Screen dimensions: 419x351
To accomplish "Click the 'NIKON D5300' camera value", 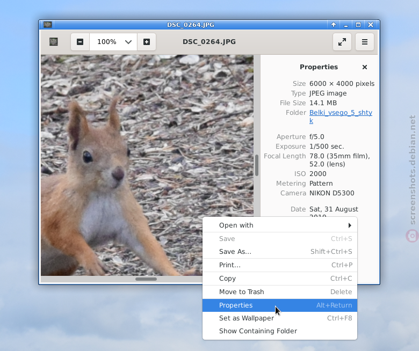I will coord(331,193).
